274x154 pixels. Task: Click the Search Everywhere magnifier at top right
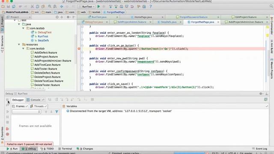point(271,6)
